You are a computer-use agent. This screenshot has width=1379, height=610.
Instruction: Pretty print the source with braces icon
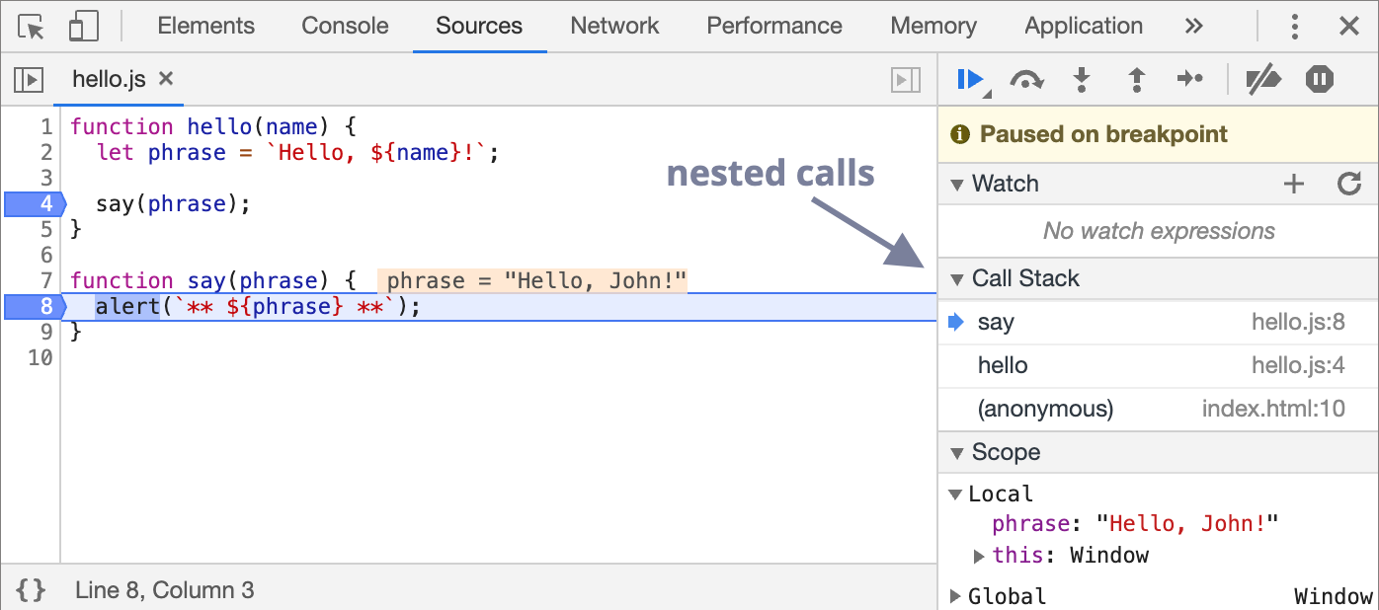(32, 590)
